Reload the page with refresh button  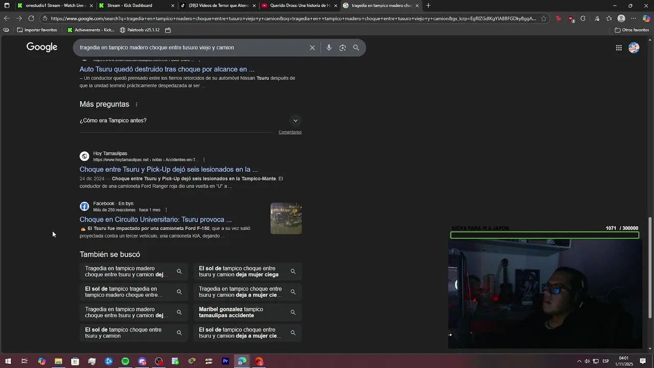31,18
